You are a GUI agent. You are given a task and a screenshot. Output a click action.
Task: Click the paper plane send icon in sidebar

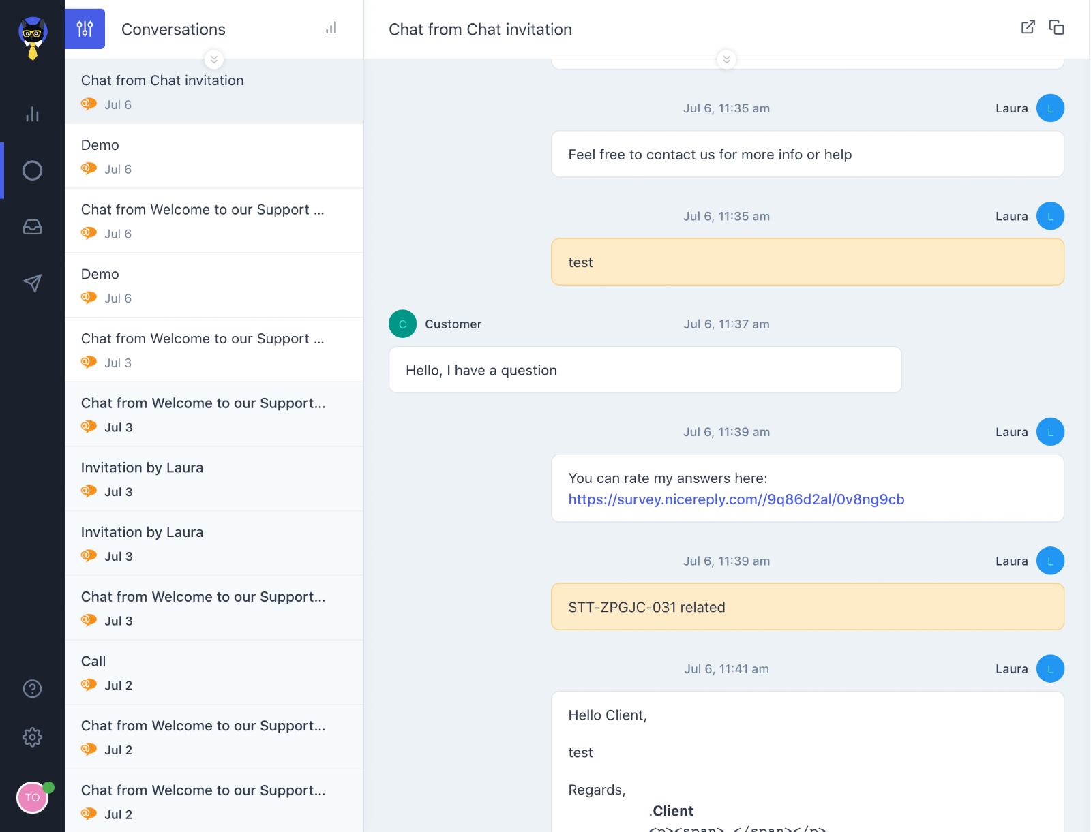point(32,283)
